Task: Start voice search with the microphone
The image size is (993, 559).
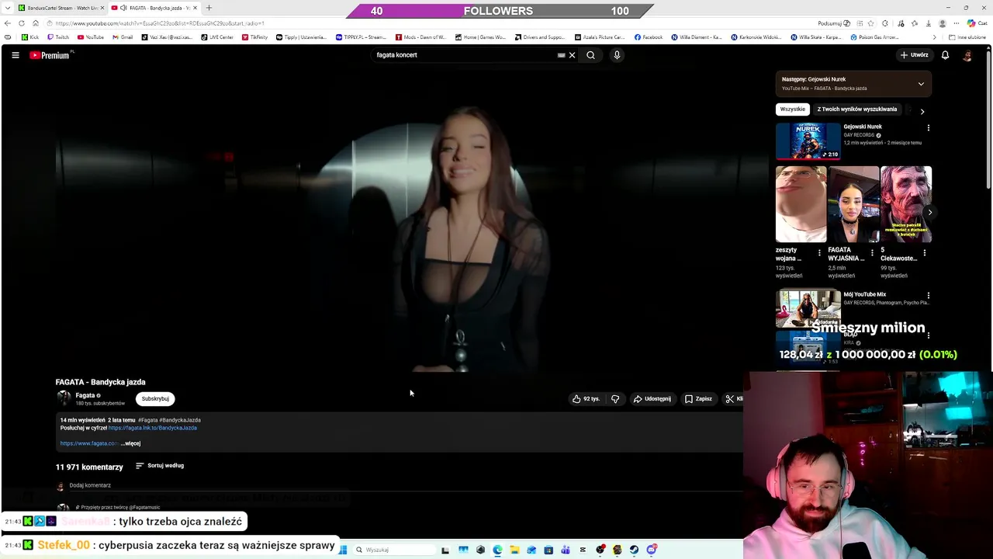Action: [617, 55]
